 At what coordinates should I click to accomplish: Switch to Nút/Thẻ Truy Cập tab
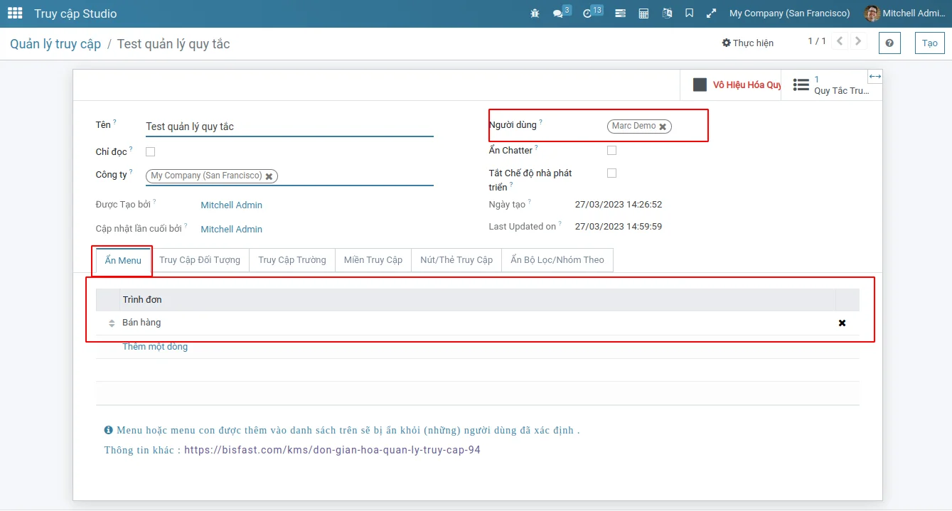456,260
